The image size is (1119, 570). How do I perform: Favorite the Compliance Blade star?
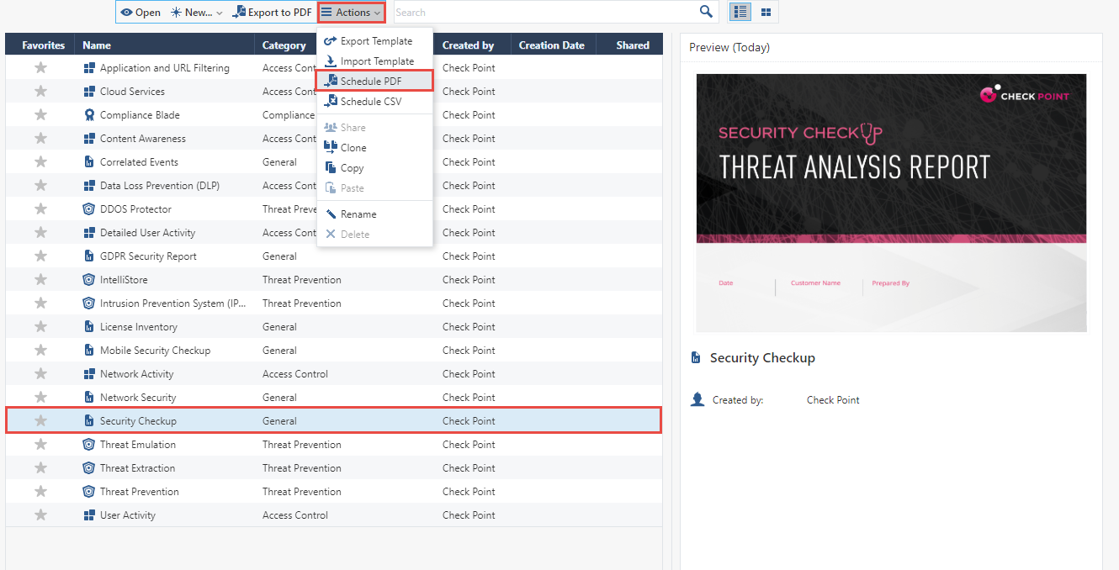[40, 114]
